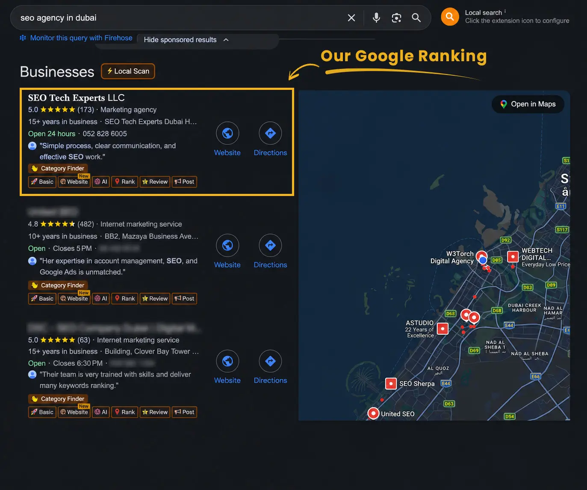The image size is (587, 490).
Task: Get Directions icon for 63-review listing
Action: (x=270, y=361)
